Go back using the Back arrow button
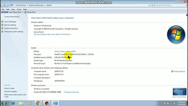 click(x=2, y=5)
